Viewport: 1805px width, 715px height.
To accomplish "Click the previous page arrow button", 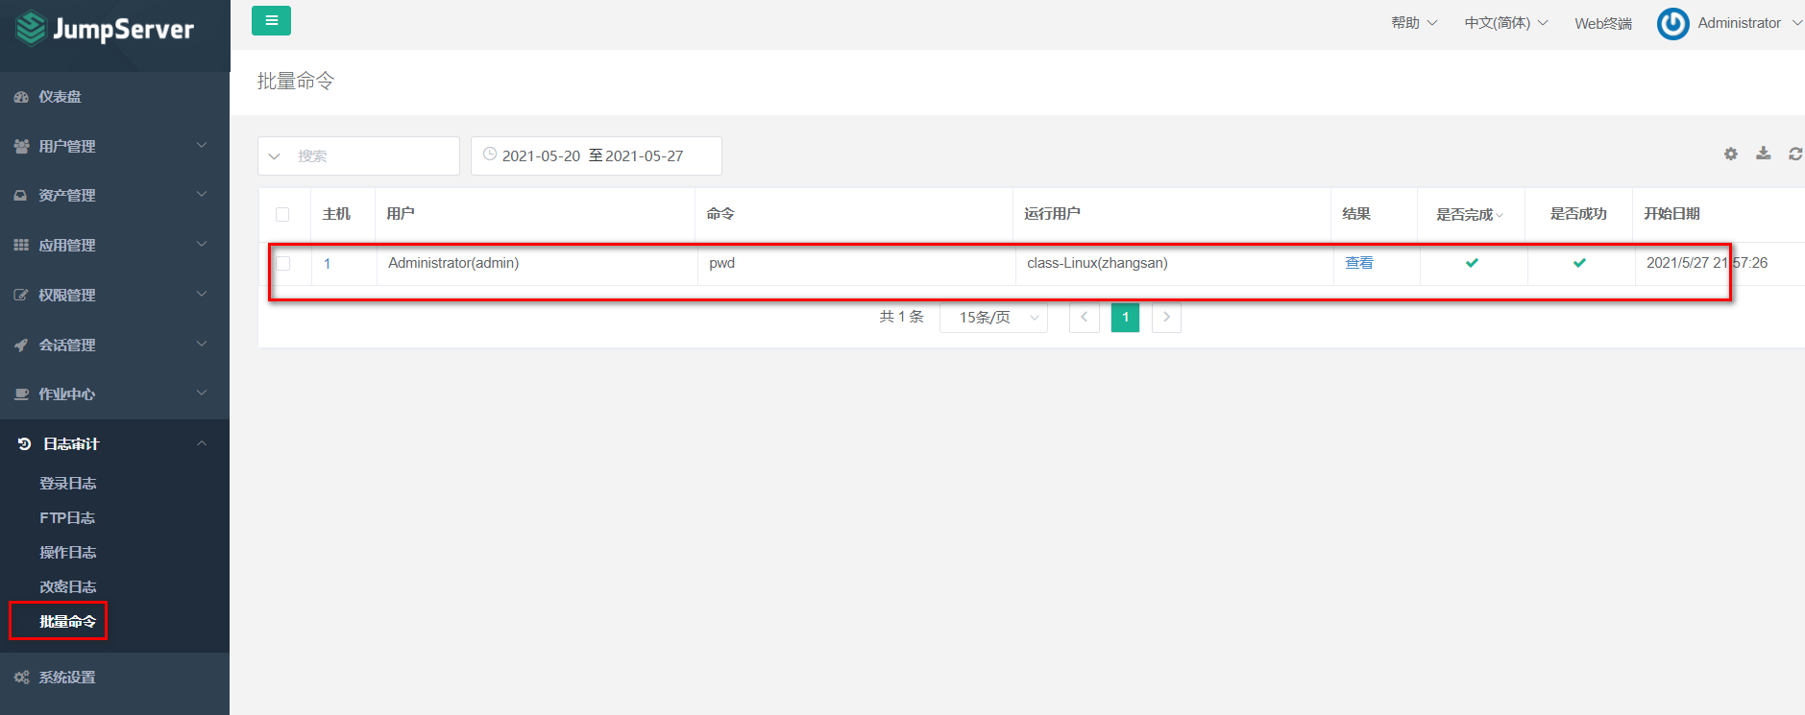I will 1085,317.
